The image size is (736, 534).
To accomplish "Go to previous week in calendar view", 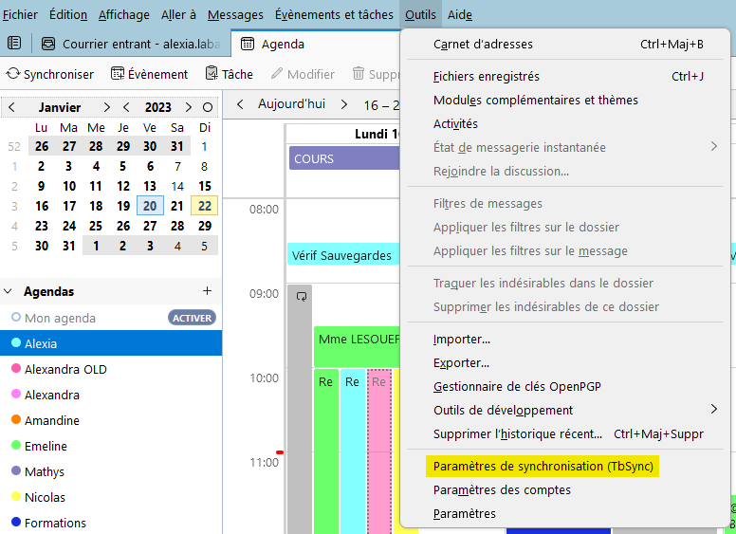I will tap(240, 104).
